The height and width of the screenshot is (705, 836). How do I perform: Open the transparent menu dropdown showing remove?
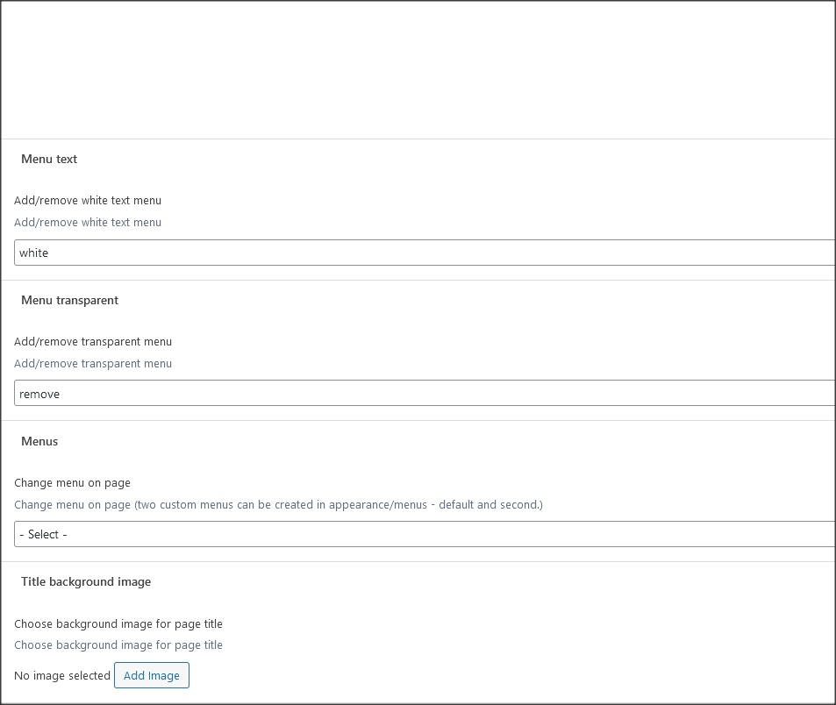[425, 393]
